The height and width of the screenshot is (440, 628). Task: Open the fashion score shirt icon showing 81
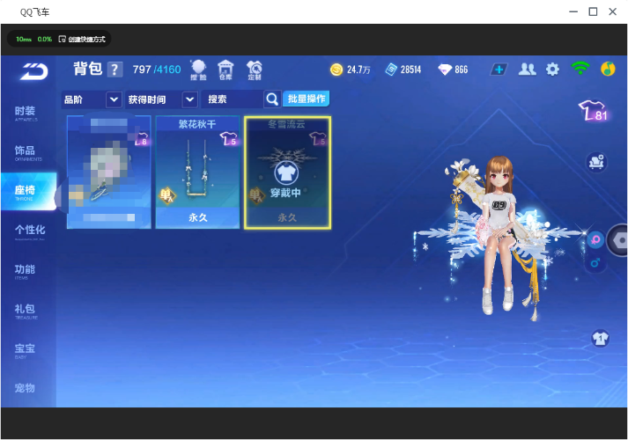[593, 110]
